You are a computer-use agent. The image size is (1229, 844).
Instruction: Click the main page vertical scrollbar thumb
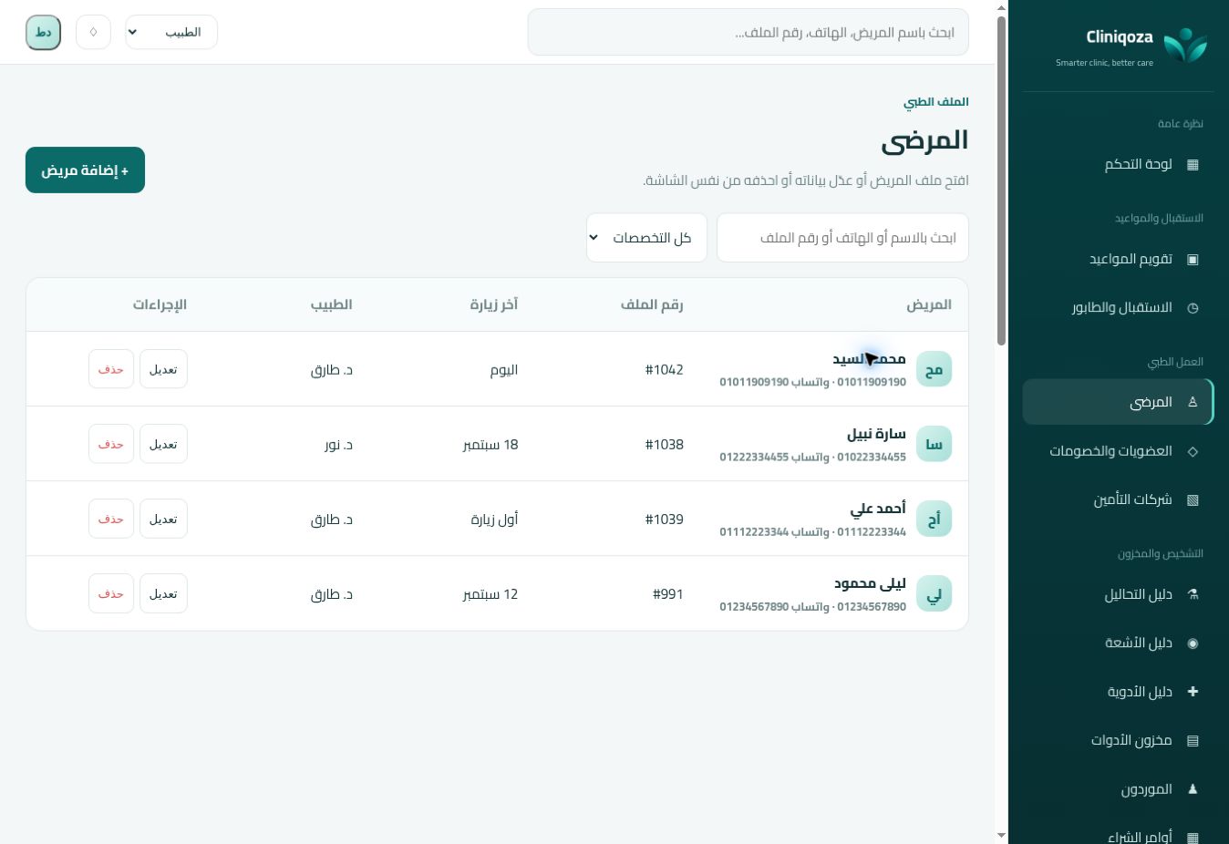1001,180
